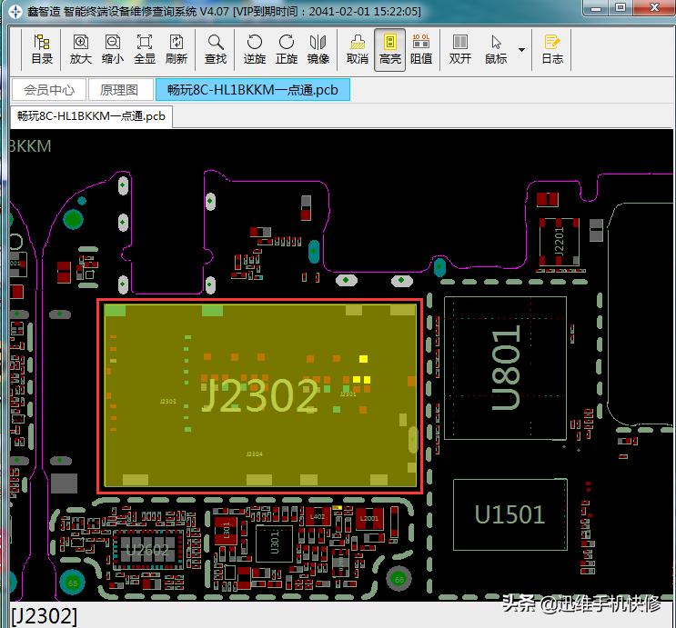Open the 目录 directory tool

click(42, 49)
